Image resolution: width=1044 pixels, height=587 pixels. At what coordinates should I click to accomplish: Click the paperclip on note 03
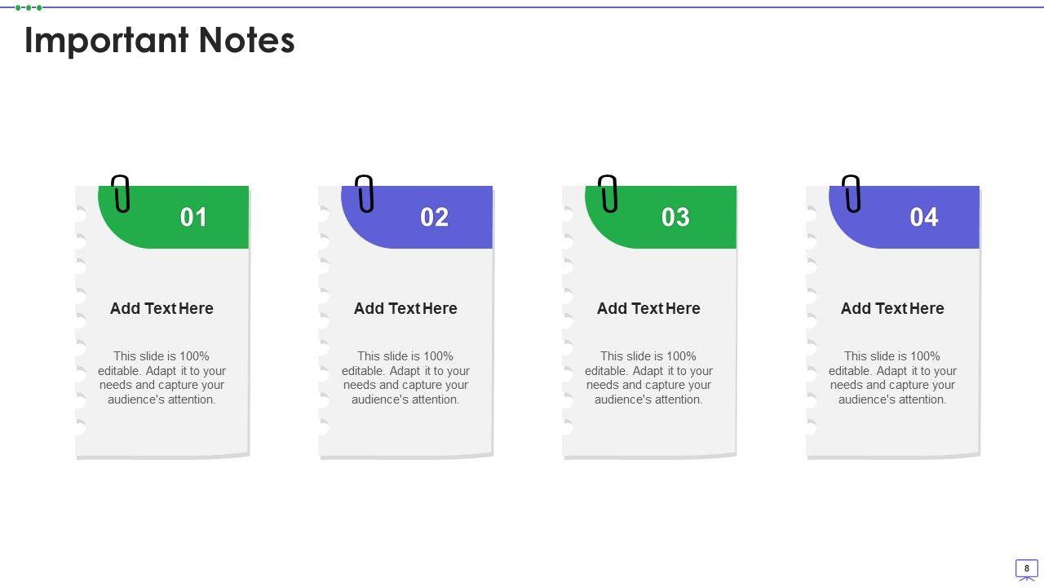[608, 193]
